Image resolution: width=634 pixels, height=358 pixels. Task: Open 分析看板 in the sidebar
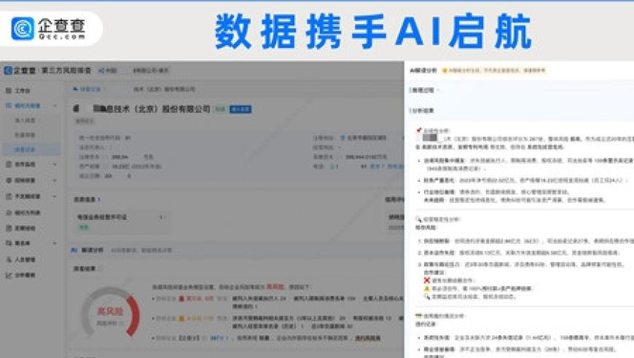[x=25, y=275]
